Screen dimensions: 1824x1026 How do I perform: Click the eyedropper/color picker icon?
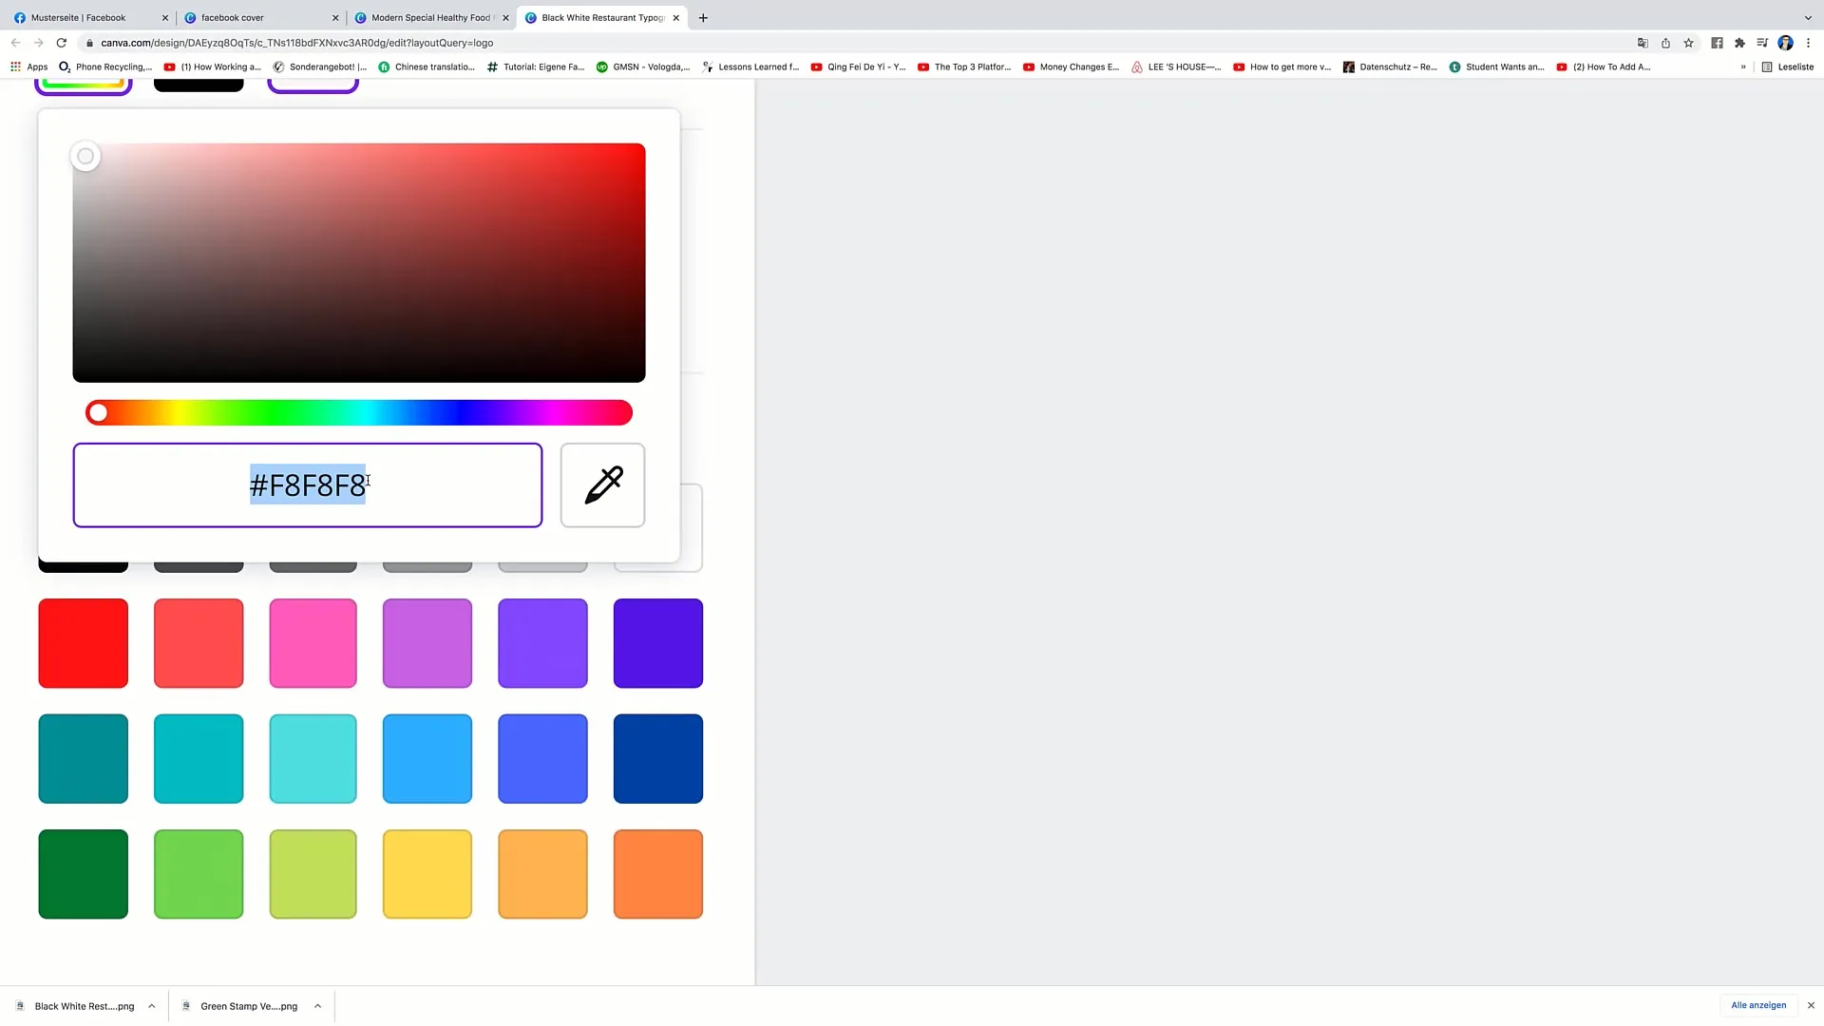tap(604, 484)
